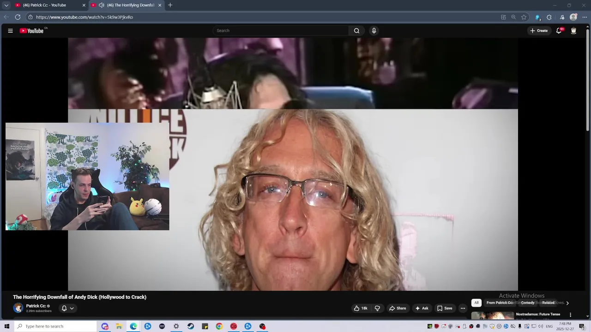Click the Windows Type here to search box
This screenshot has width=591, height=332.
[x=55, y=326]
